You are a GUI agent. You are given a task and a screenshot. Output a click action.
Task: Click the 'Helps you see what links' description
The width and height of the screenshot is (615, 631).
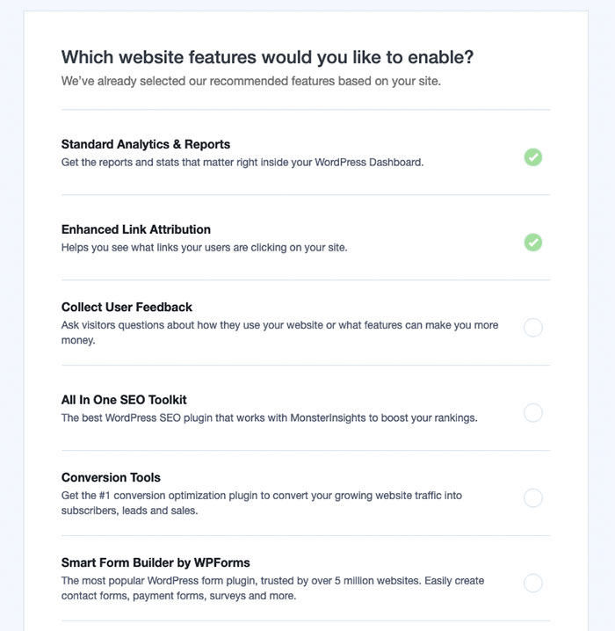pyautogui.click(x=205, y=248)
